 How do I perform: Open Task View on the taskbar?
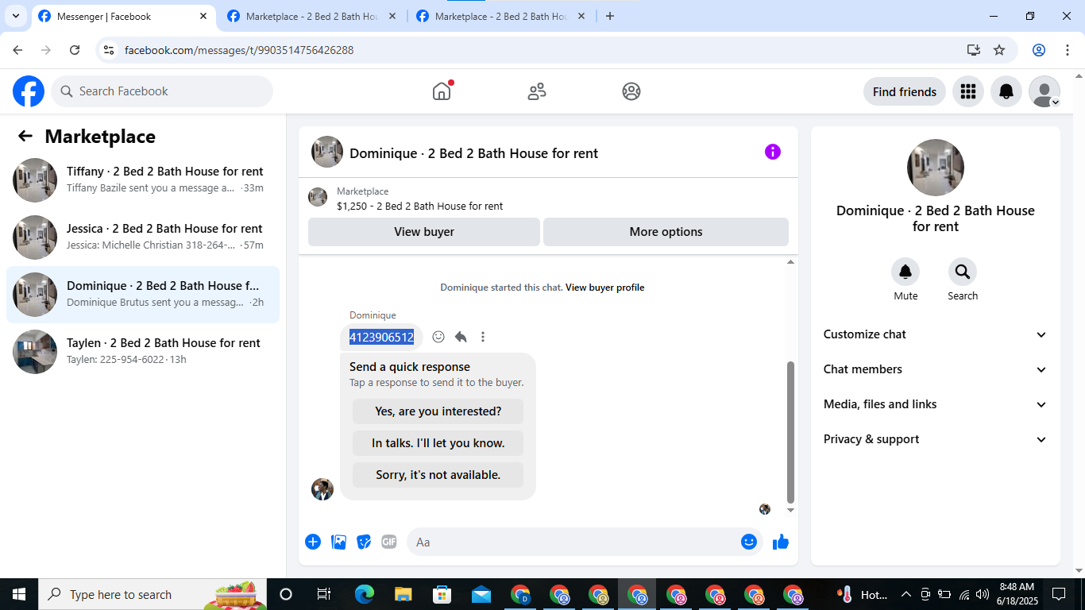[x=324, y=594]
